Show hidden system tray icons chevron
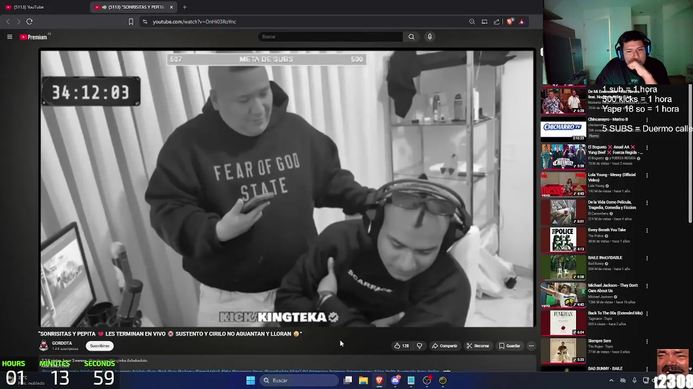This screenshot has width=693, height=389. click(612, 380)
